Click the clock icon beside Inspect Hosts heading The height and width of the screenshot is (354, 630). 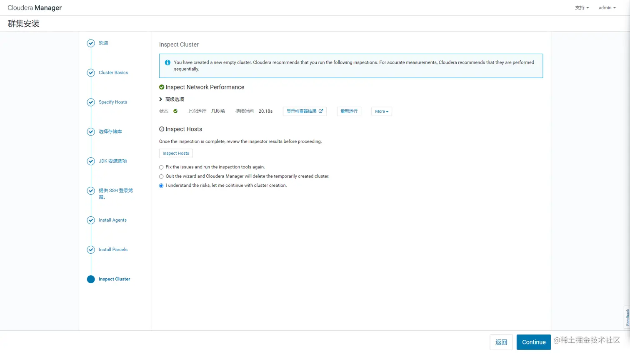[162, 129]
